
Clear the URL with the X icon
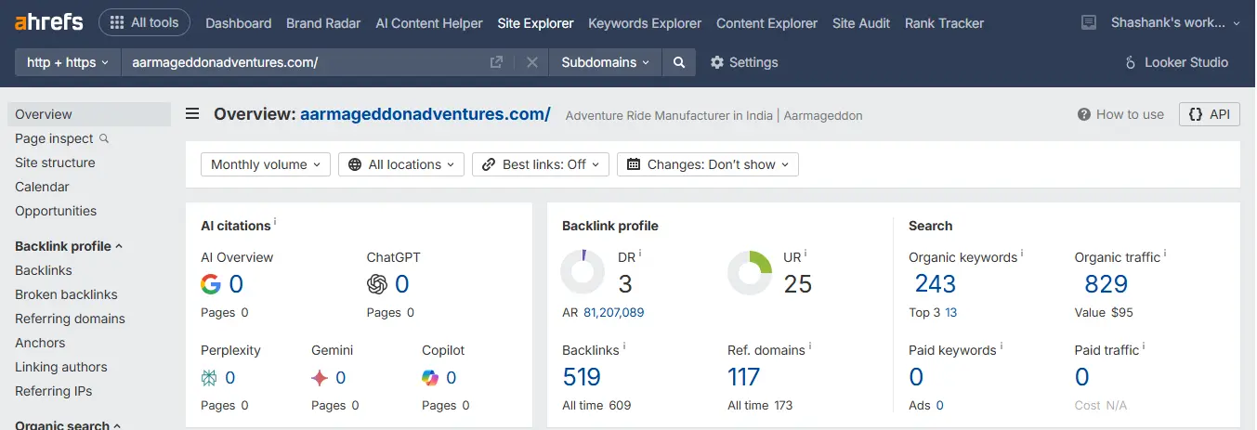[532, 62]
